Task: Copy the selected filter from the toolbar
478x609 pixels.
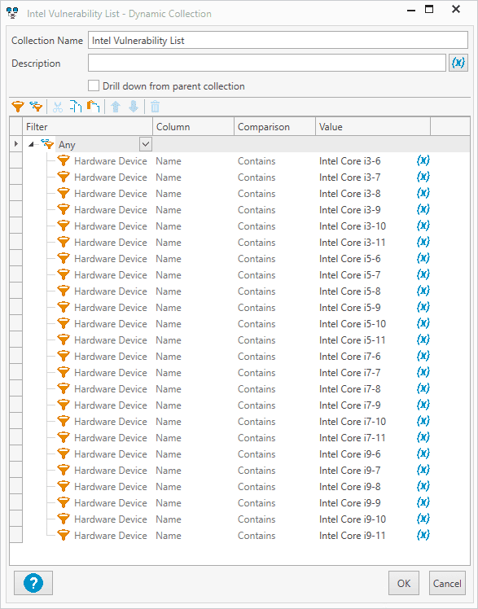Action: [76, 107]
